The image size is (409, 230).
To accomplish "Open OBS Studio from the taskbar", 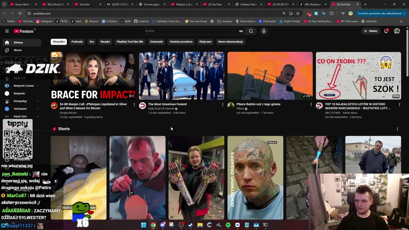I will click(x=181, y=225).
